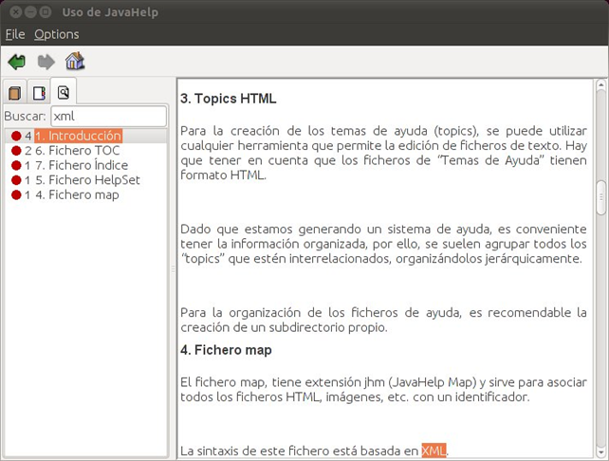Click the green Back arrow icon
This screenshot has width=609, height=461.
pos(17,62)
